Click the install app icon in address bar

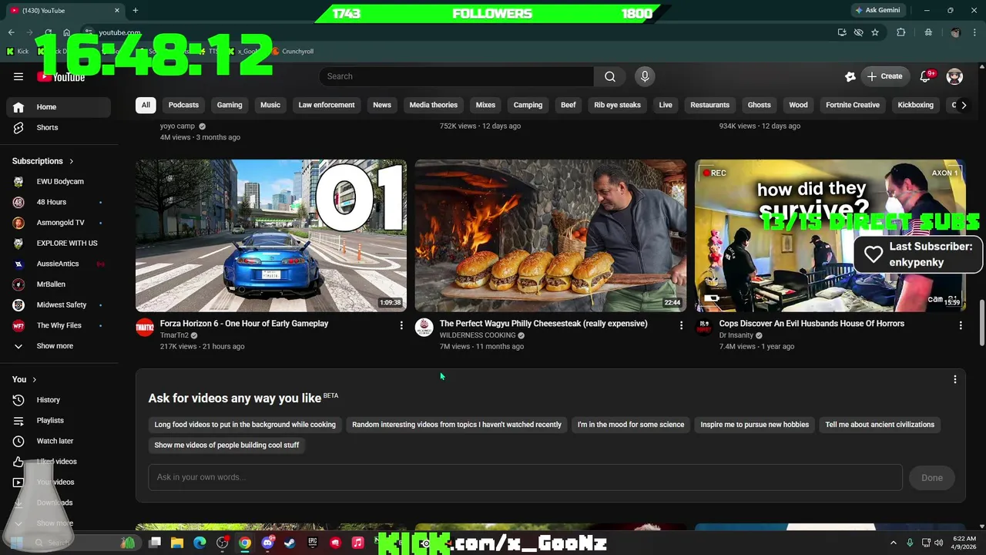(842, 32)
